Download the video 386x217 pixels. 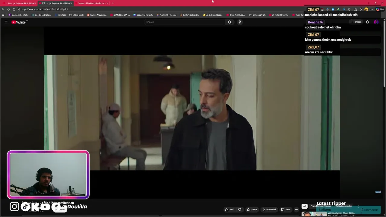pos(269,209)
